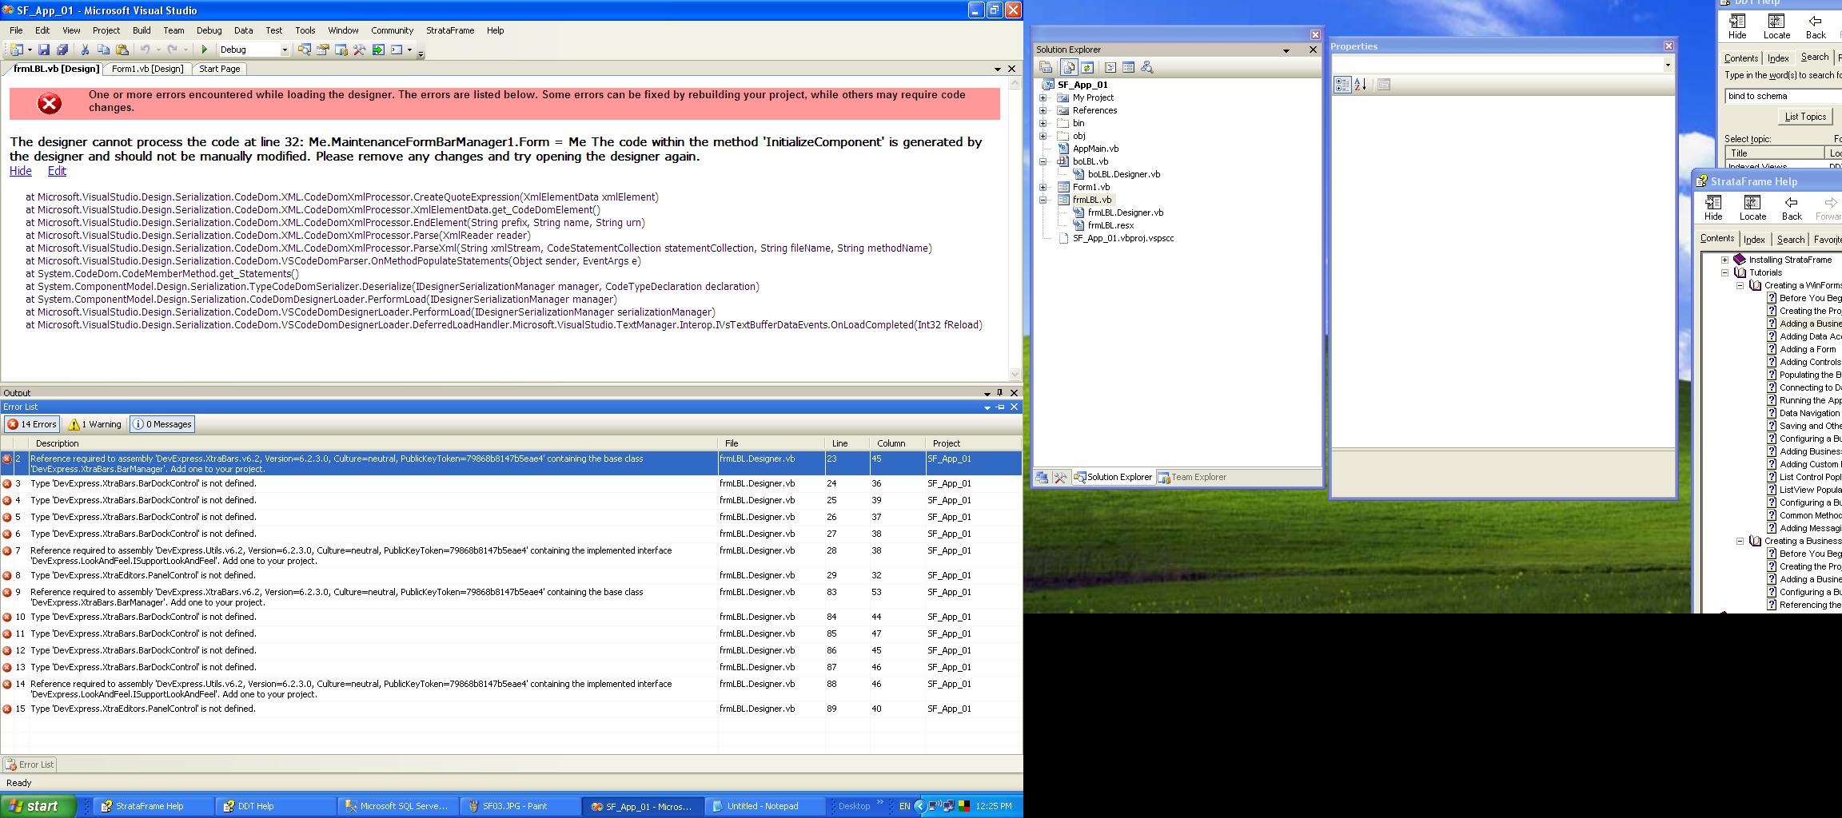This screenshot has width=1842, height=818.
Task: Switch to the Form1.vb [Design] tab
Action: [147, 69]
